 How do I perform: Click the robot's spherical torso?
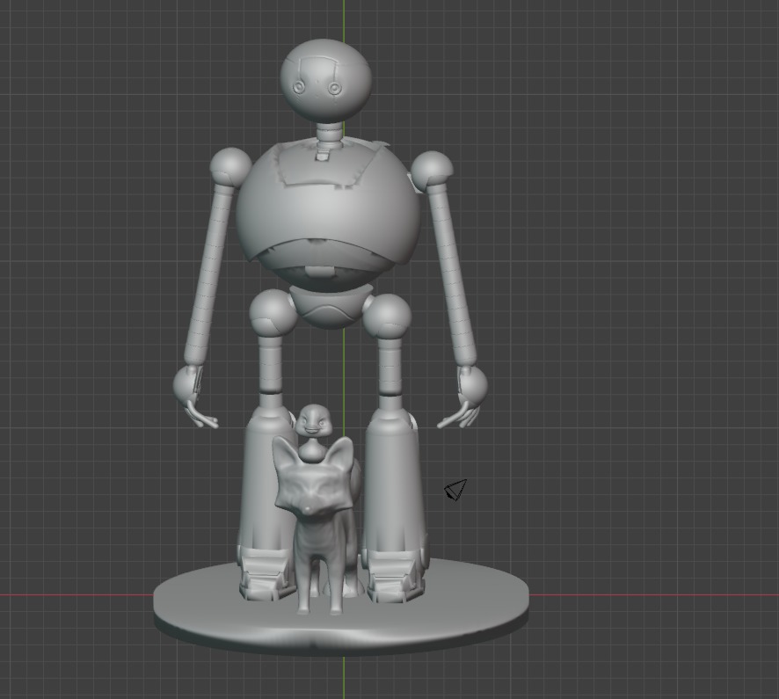tap(328, 216)
